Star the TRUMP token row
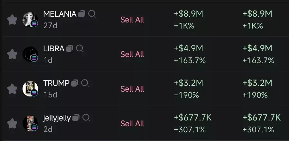Viewport: 289px width, 141px height. point(12,89)
